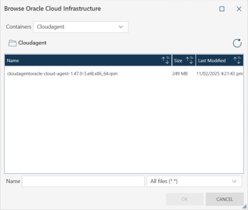Maximize the Browse Oracle Cloud dialog

[x=222, y=9]
